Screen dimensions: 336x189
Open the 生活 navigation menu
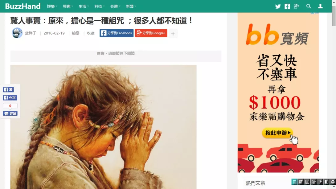click(84, 6)
